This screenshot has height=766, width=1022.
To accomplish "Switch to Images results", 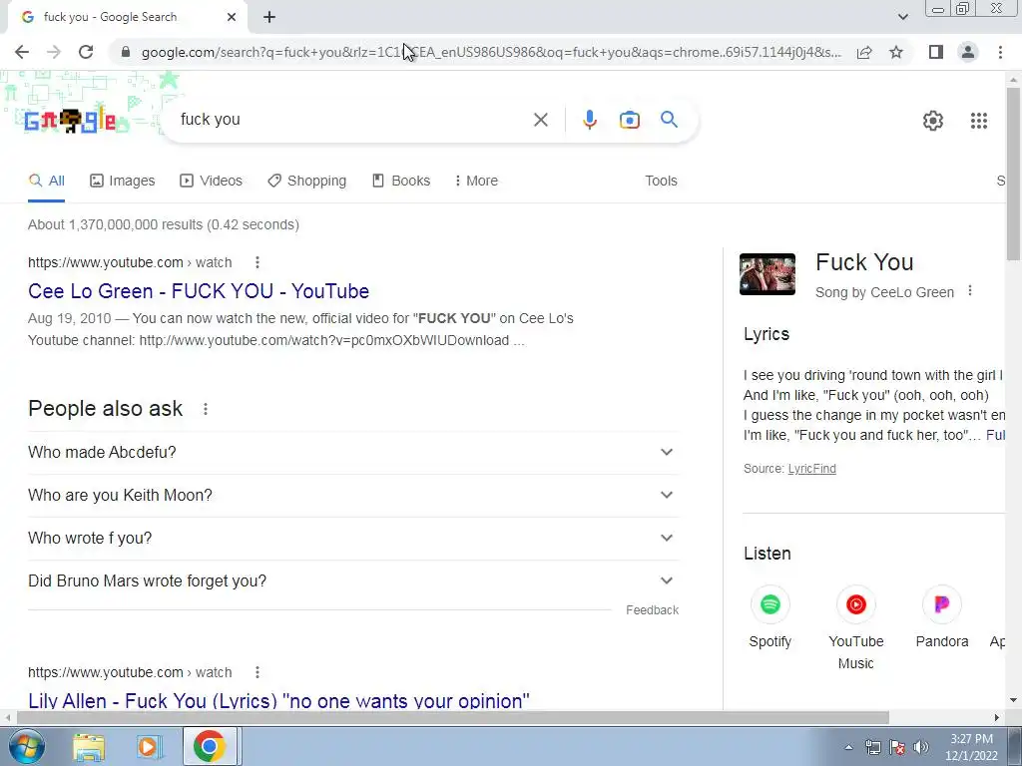I will (x=123, y=182).
